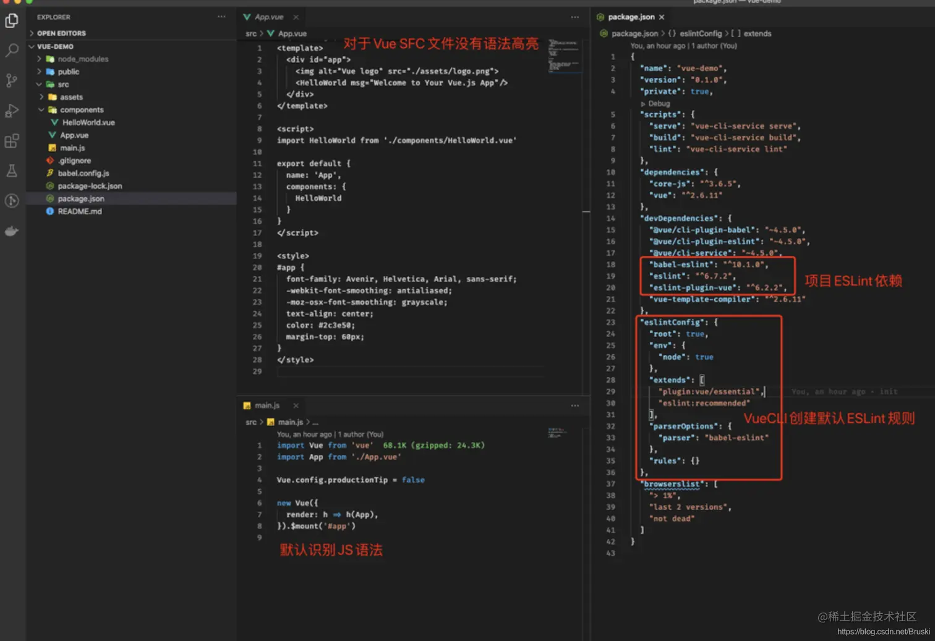
Task: Open .gitignore in the file tree
Action: [74, 160]
